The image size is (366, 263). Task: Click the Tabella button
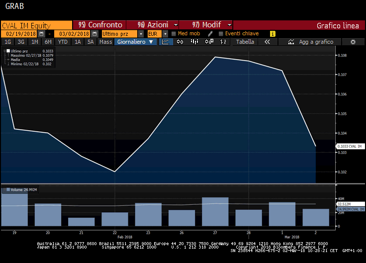click(245, 42)
